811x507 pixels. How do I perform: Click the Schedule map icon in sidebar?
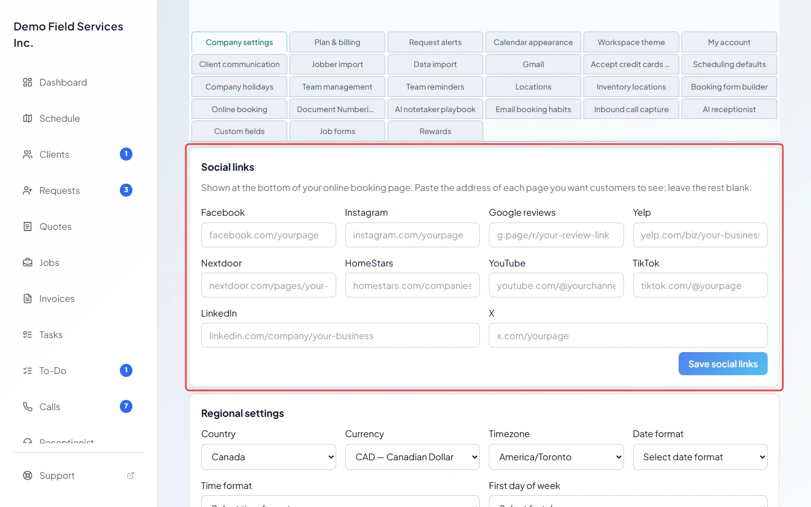28,118
